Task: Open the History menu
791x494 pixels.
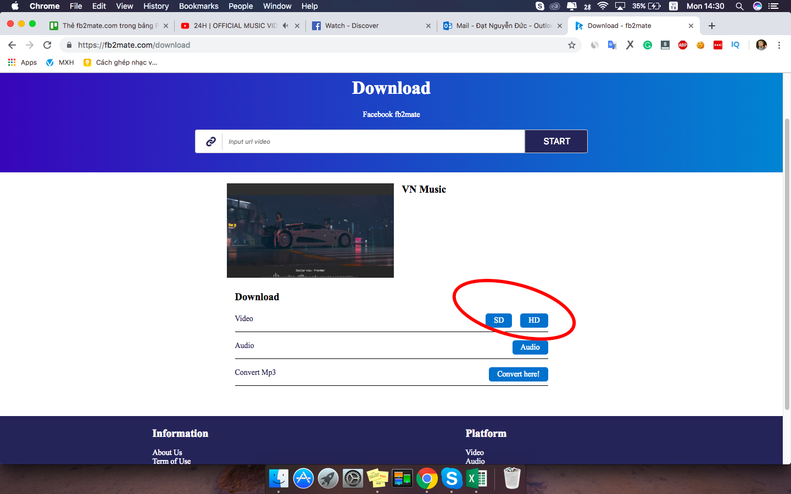Action: tap(156, 6)
